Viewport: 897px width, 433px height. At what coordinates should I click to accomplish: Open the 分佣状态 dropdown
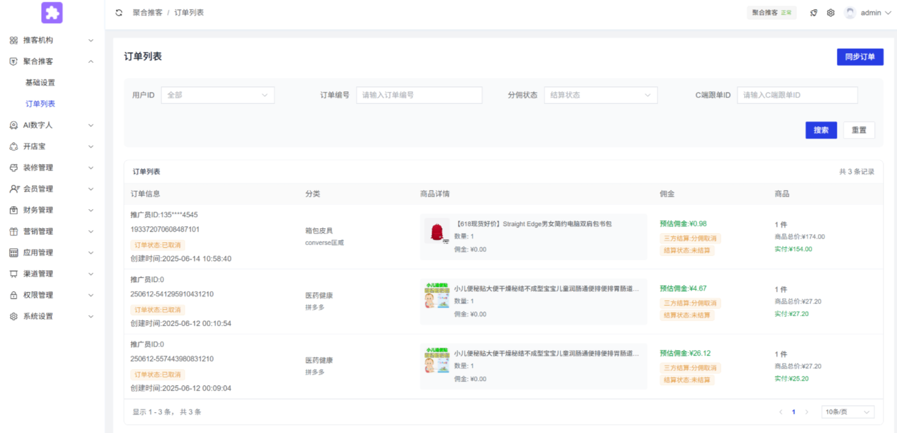(x=600, y=95)
